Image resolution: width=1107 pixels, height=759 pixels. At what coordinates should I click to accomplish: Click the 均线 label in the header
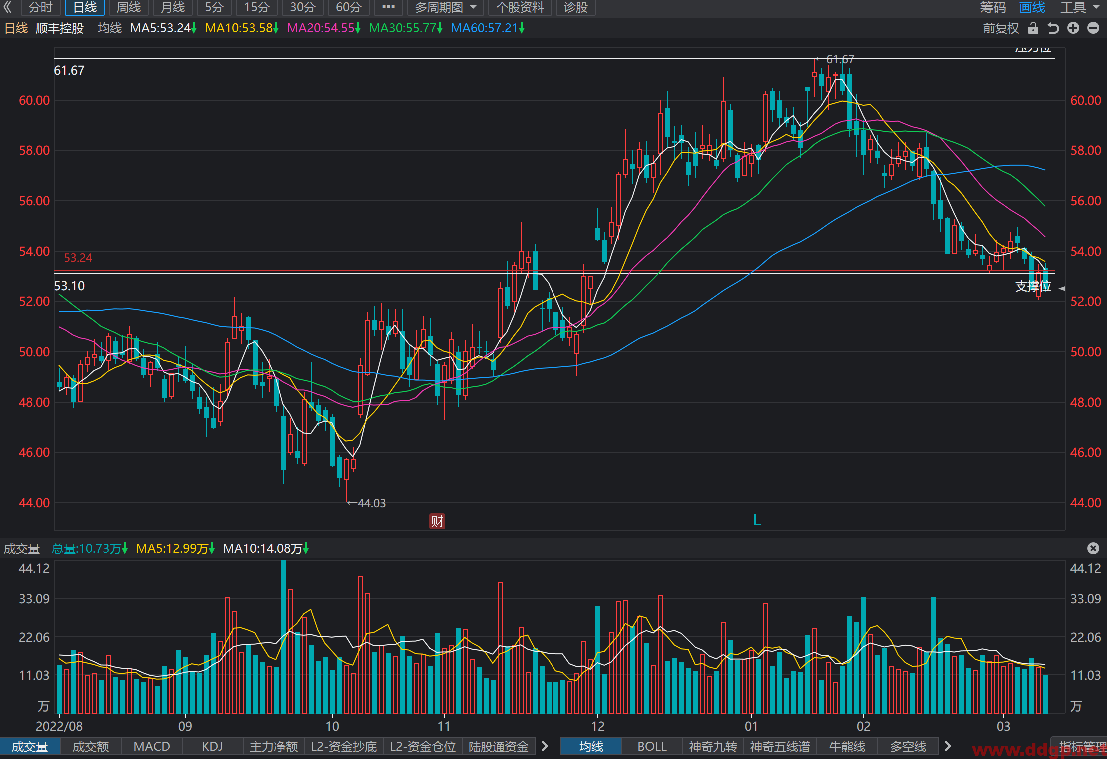tap(109, 28)
